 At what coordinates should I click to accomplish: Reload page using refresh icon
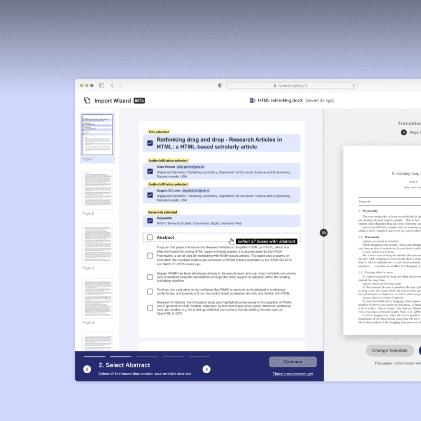[354, 85]
